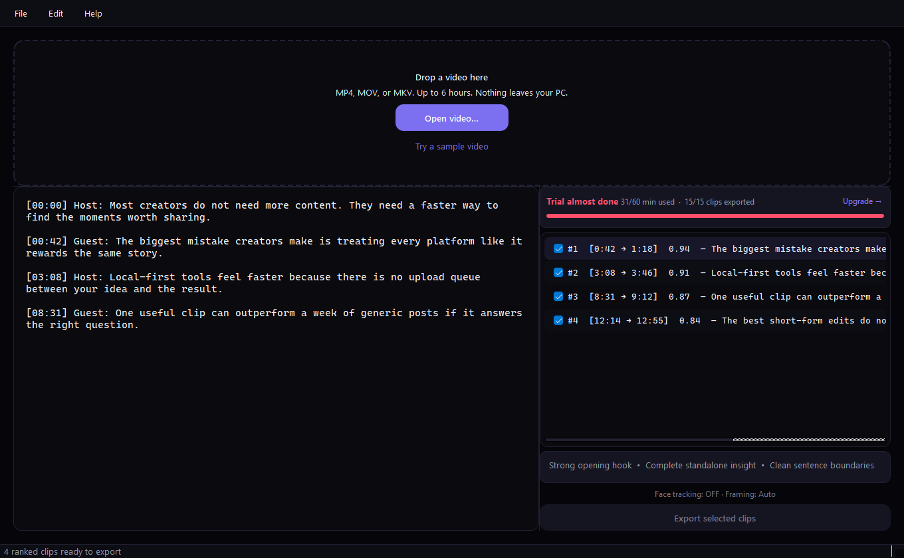
Task: Try a sample video link
Action: (452, 147)
